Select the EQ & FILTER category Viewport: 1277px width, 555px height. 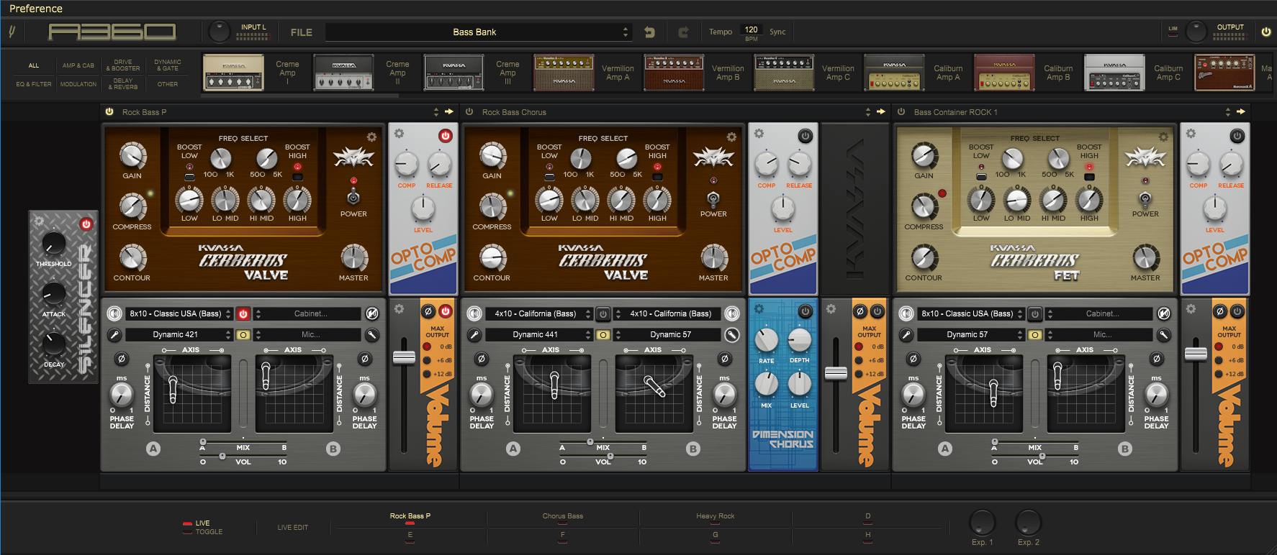34,84
